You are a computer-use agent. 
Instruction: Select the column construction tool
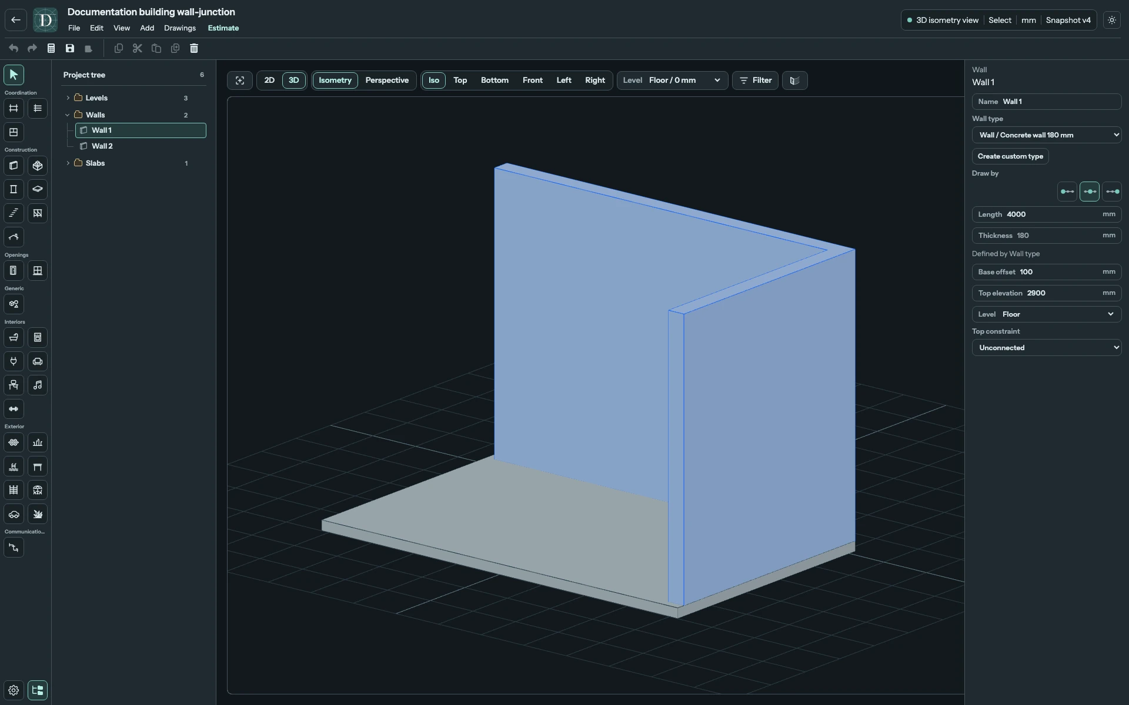pyautogui.click(x=14, y=189)
